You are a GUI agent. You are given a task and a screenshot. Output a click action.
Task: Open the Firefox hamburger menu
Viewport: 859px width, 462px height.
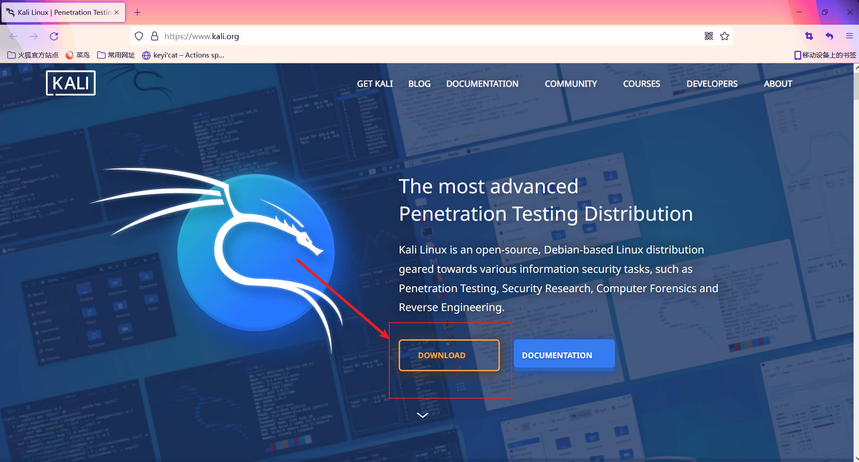(849, 36)
